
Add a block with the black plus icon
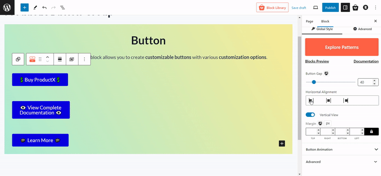click(282, 144)
